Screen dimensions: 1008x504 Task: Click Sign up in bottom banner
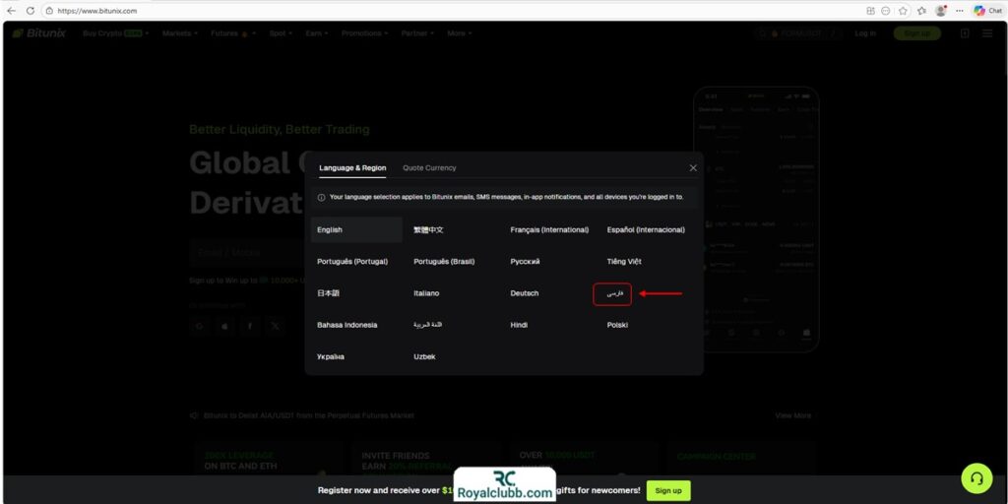(x=668, y=490)
